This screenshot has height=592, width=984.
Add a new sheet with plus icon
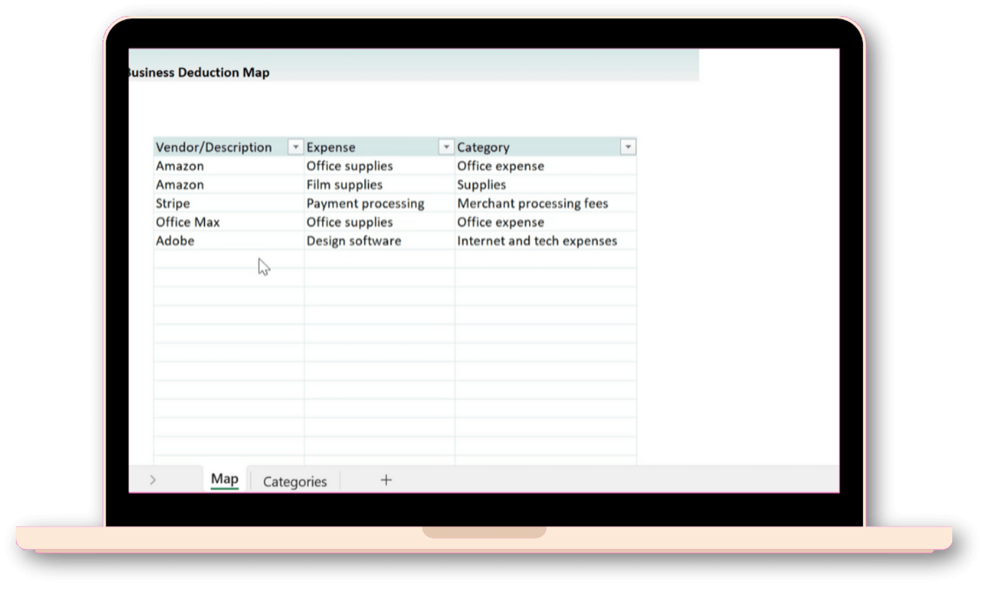386,480
